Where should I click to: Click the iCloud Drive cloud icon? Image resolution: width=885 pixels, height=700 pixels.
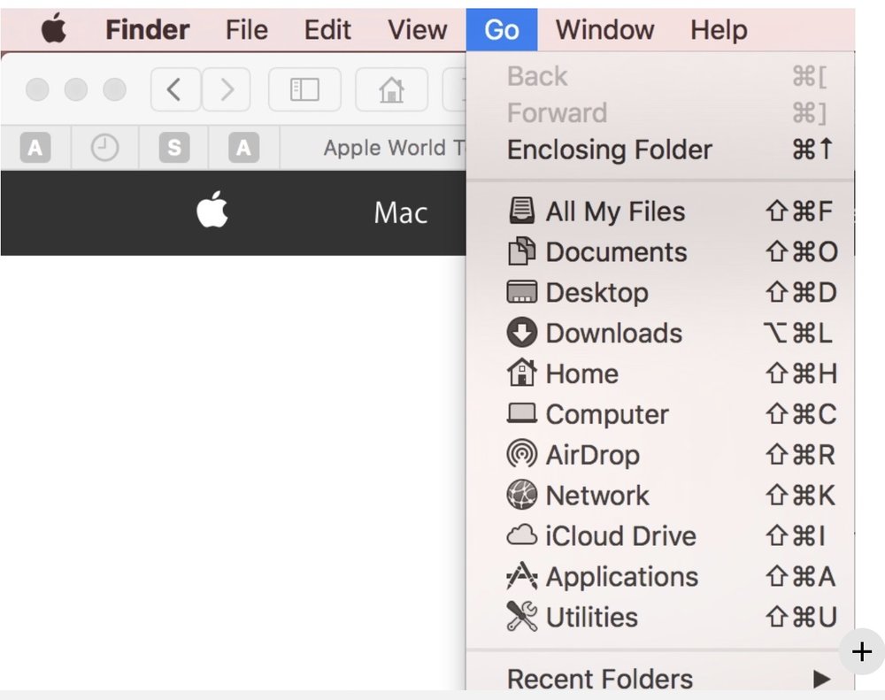point(521,535)
